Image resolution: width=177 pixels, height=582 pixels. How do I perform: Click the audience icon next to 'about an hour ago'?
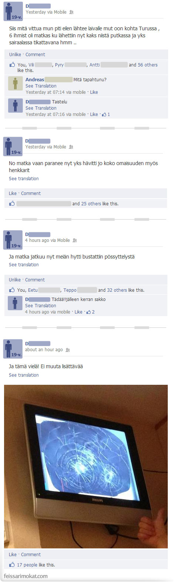coord(68,350)
